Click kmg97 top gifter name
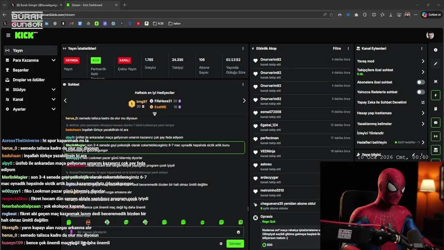The width and height of the screenshot is (444, 250). point(142,101)
